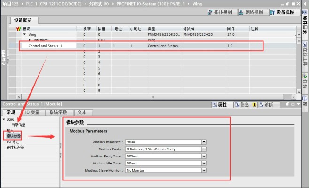Open the 文本 tab

pos(82,112)
